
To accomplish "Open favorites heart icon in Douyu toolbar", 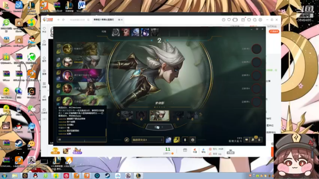I will pyautogui.click(x=229, y=19).
